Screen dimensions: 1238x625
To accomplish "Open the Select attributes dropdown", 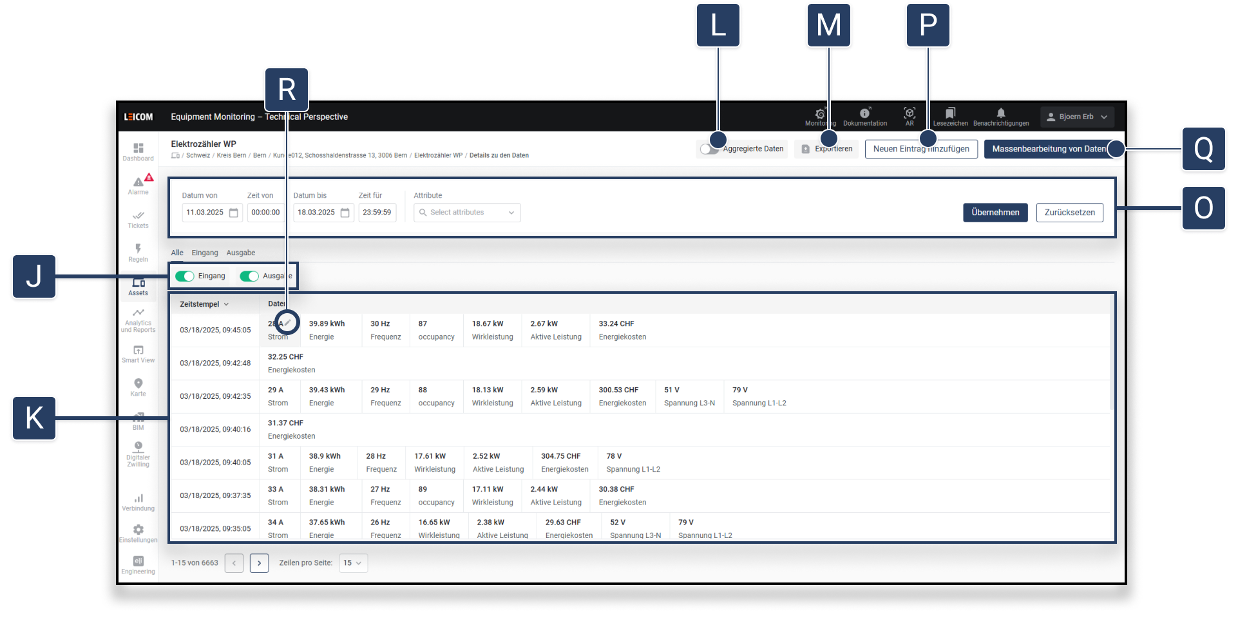I will [x=467, y=213].
